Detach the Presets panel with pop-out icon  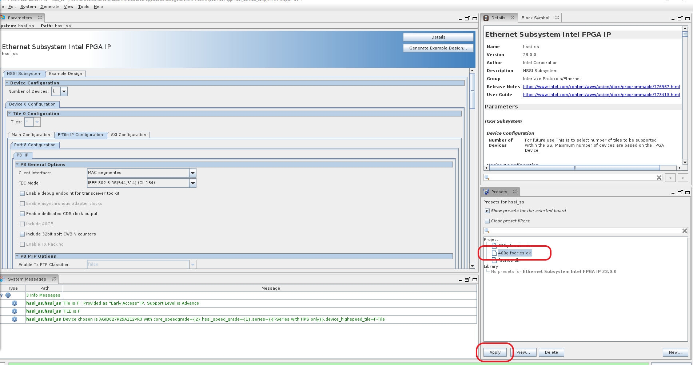click(x=680, y=192)
